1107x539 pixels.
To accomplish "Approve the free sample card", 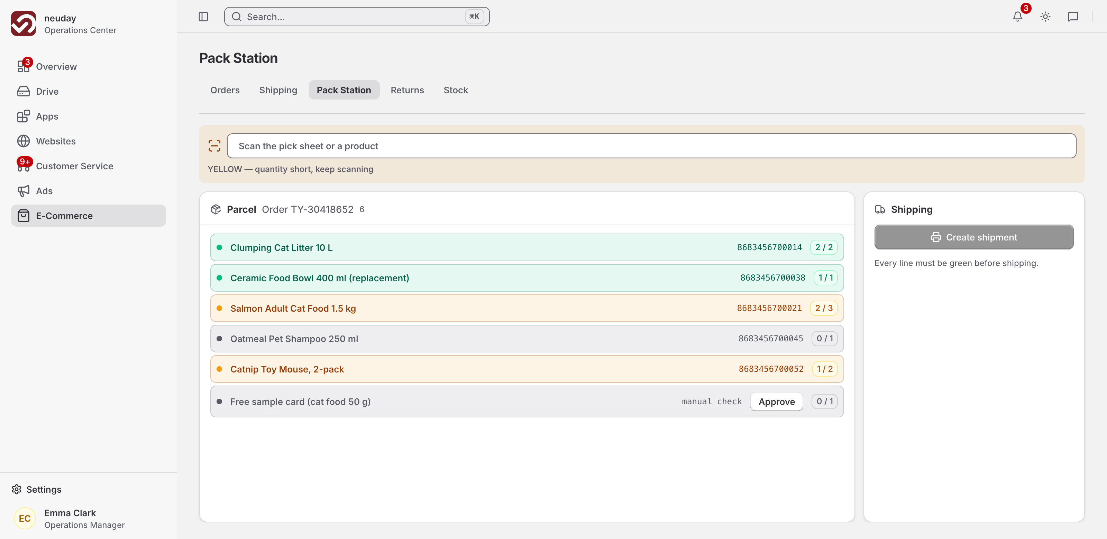I will point(776,402).
